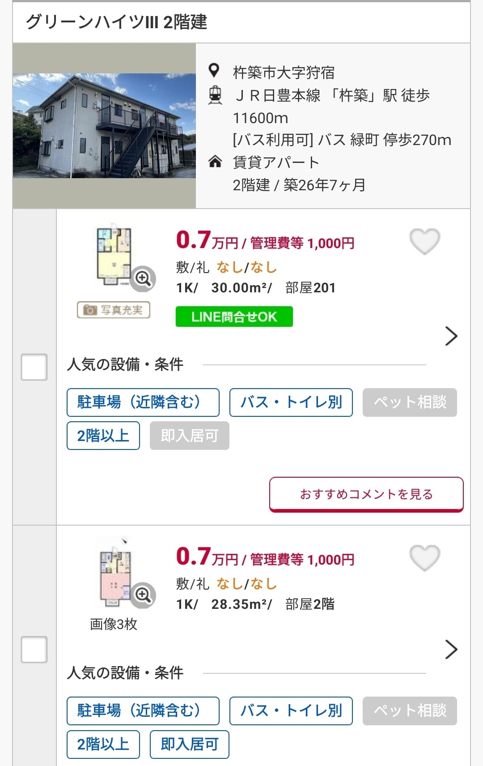Tap the LINE問合せOK green button

point(234,317)
